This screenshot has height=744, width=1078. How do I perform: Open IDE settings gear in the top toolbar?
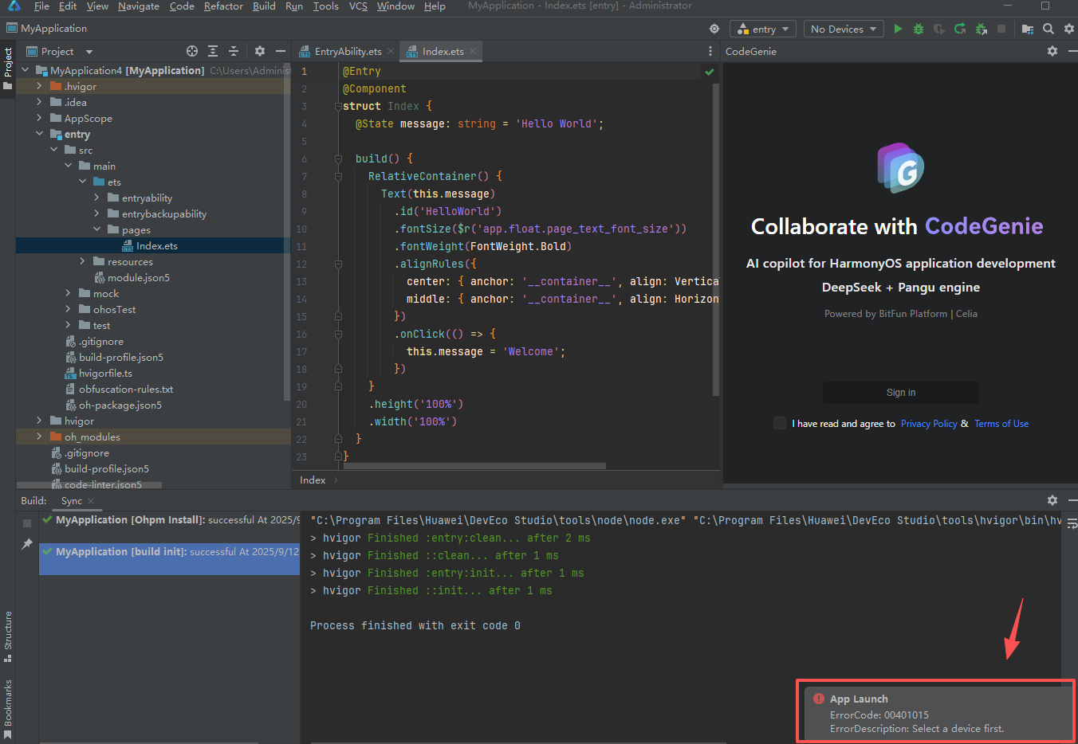coord(1069,29)
